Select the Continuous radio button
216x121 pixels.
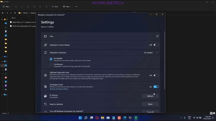(x=51, y=65)
